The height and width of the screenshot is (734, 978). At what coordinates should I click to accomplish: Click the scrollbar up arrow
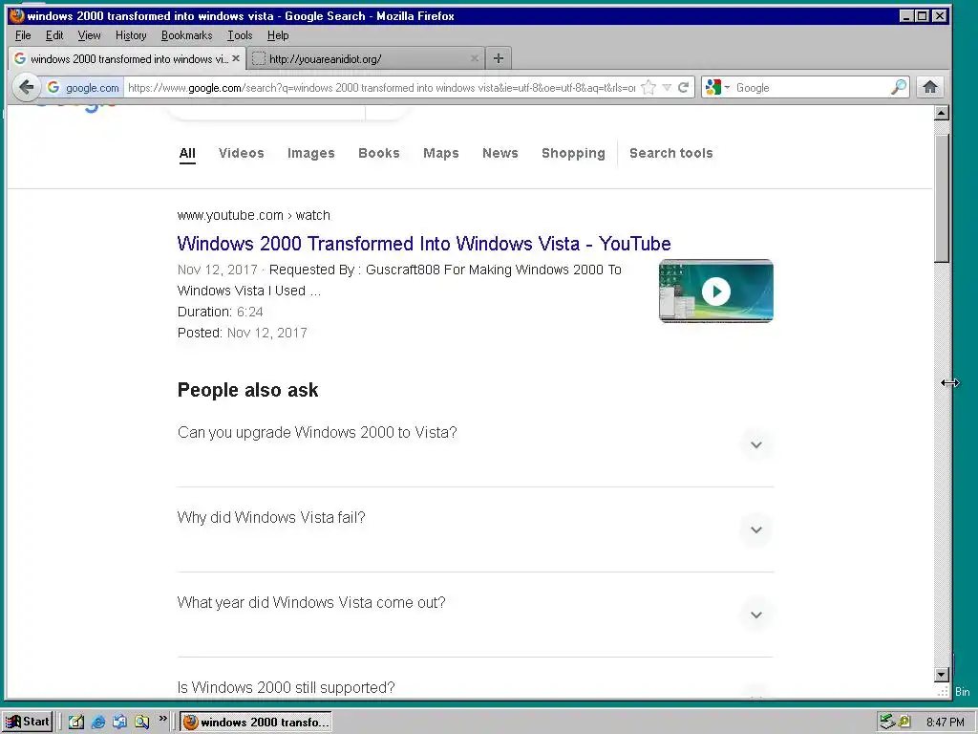pyautogui.click(x=942, y=113)
